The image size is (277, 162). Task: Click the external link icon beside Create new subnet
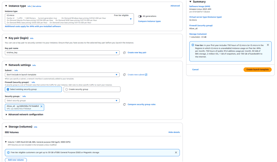(x=146, y=75)
